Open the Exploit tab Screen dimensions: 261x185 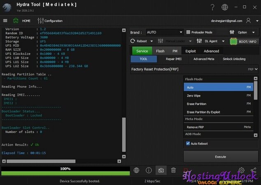point(190,51)
